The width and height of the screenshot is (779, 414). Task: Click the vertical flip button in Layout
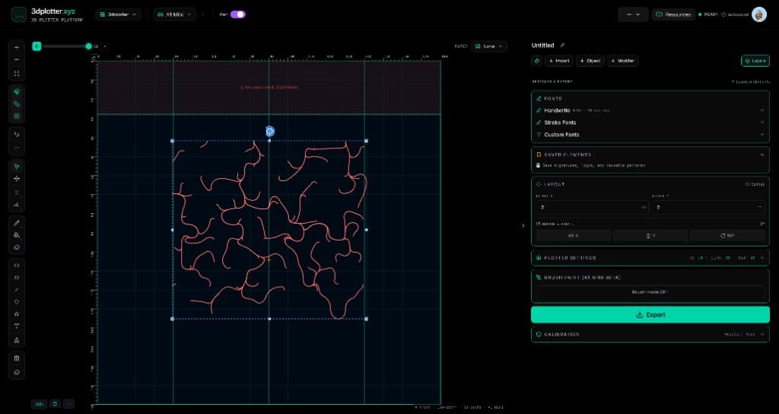(x=650, y=236)
